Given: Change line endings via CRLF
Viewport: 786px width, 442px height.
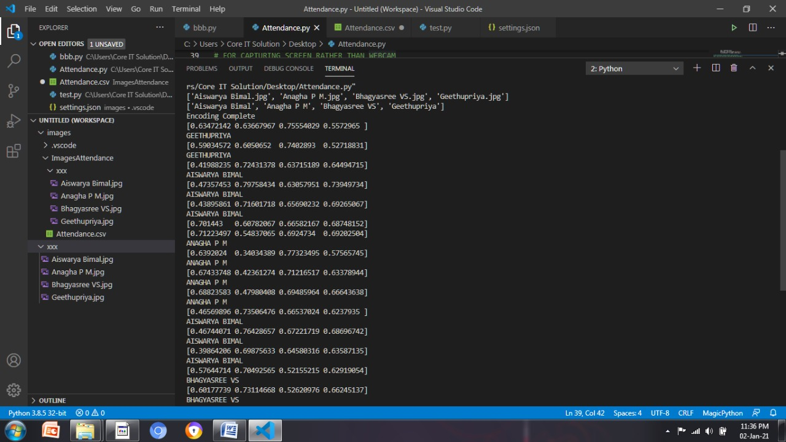Looking at the screenshot, I should click(686, 413).
